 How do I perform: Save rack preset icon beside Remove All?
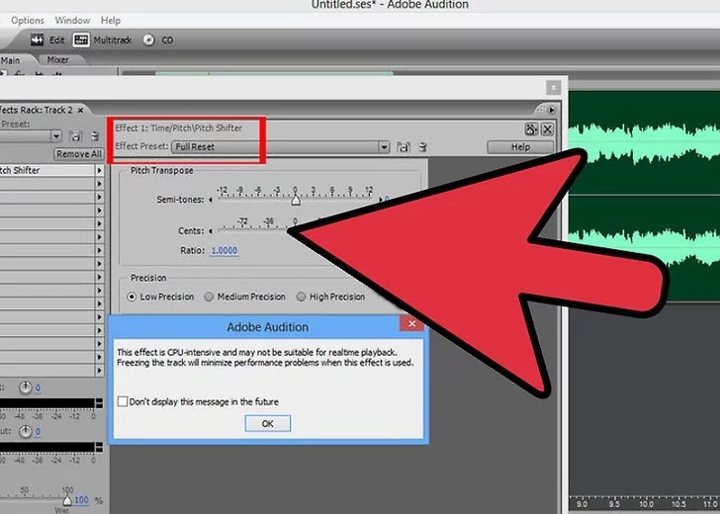point(76,135)
